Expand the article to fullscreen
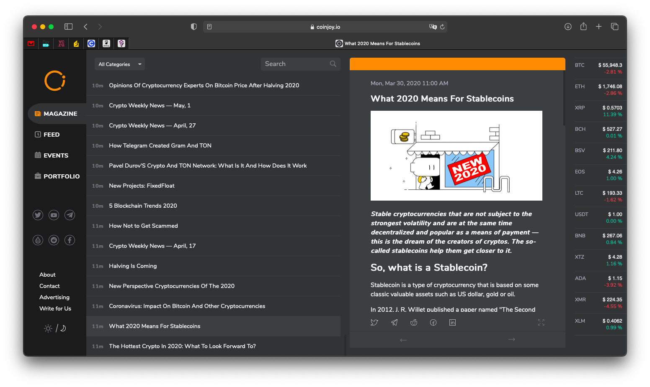The height and width of the screenshot is (387, 650). click(x=541, y=323)
